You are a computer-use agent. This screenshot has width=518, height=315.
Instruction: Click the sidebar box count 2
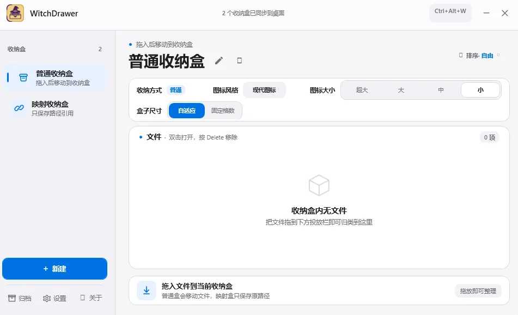point(100,49)
